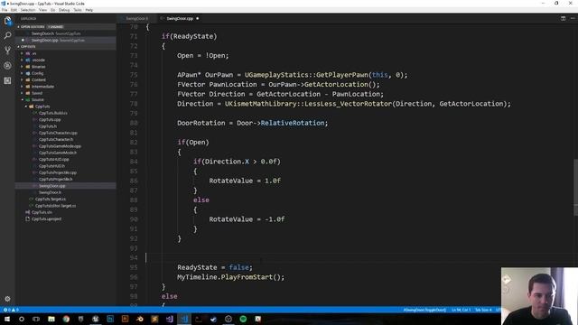Click the errors and warnings status indicator

click(x=11, y=310)
